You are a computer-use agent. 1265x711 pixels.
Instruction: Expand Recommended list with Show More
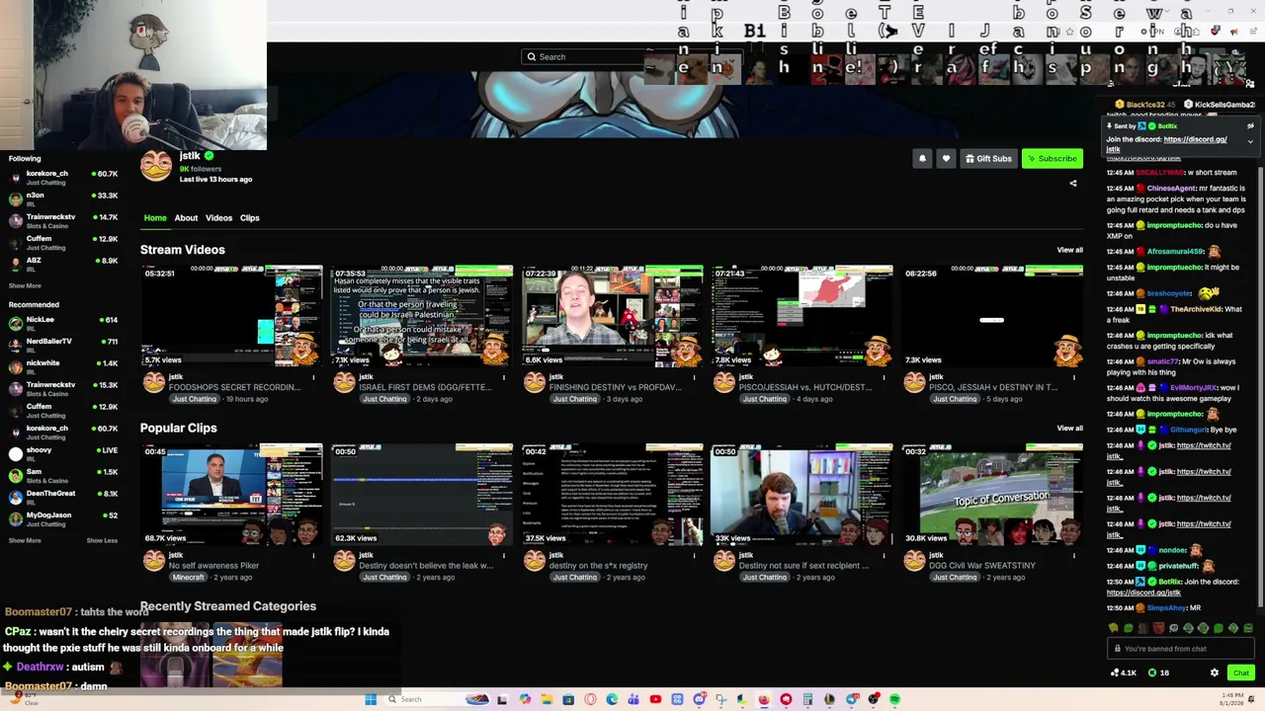pyautogui.click(x=25, y=540)
